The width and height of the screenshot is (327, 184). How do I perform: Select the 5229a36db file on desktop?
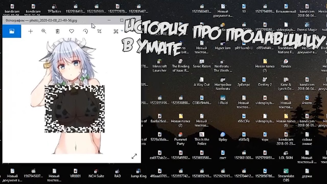(159, 137)
